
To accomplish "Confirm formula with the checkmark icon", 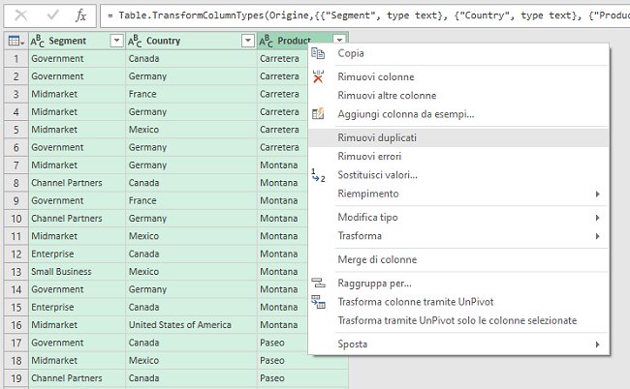I will point(52,15).
